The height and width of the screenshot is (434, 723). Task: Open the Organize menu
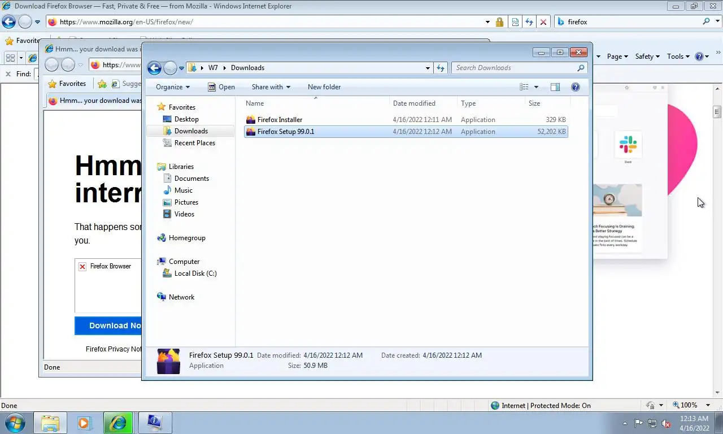pos(173,87)
